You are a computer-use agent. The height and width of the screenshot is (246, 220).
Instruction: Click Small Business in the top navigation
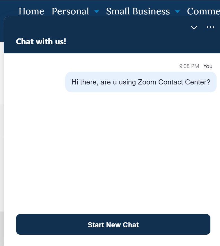[x=138, y=11]
